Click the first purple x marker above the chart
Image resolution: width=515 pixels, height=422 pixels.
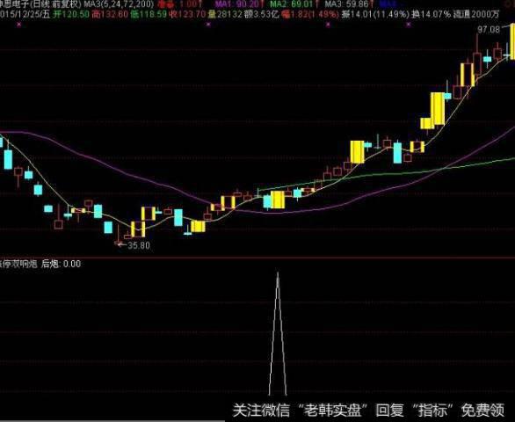click(x=19, y=25)
